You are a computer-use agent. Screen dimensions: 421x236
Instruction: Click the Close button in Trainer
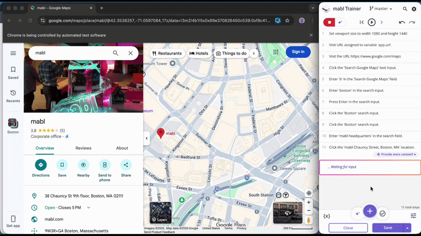pos(348,228)
